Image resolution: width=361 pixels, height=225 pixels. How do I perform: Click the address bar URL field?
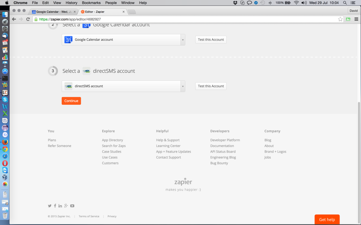pyautogui.click(x=188, y=19)
